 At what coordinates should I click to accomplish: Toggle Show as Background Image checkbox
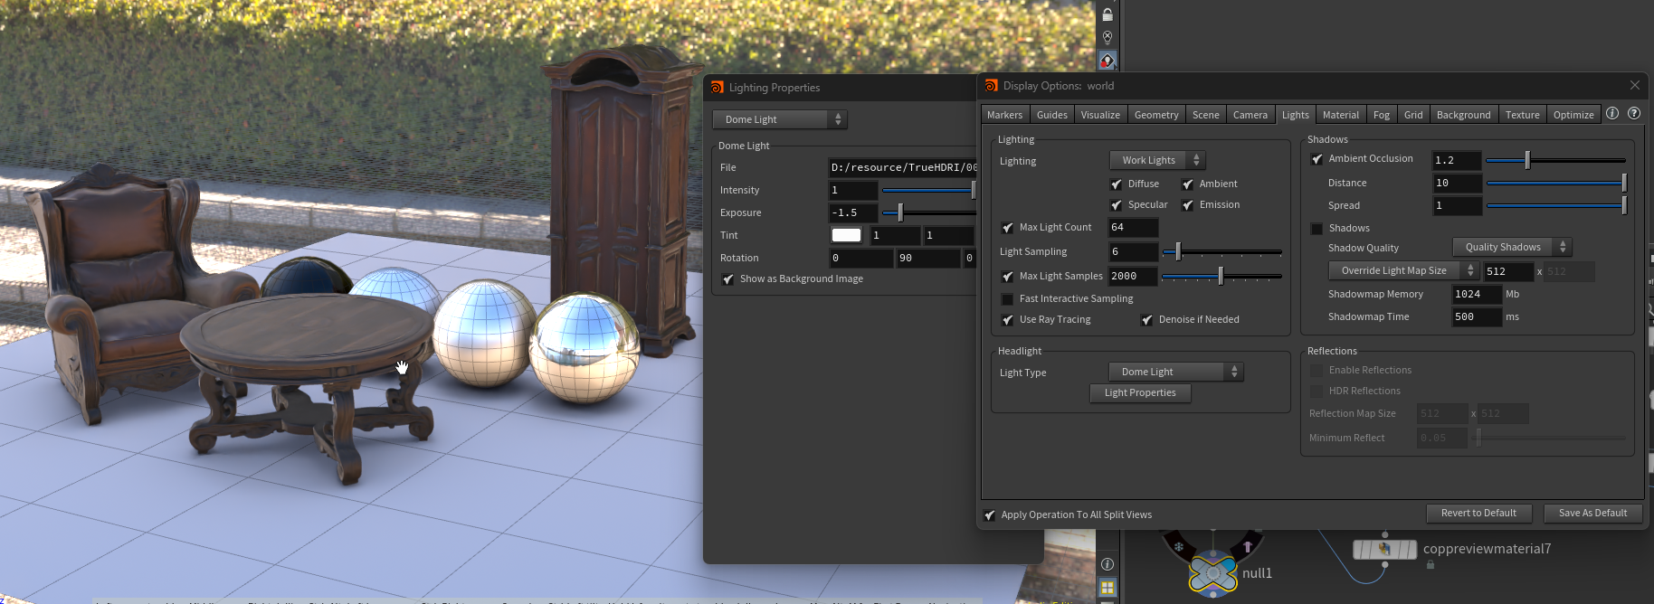pyautogui.click(x=728, y=279)
